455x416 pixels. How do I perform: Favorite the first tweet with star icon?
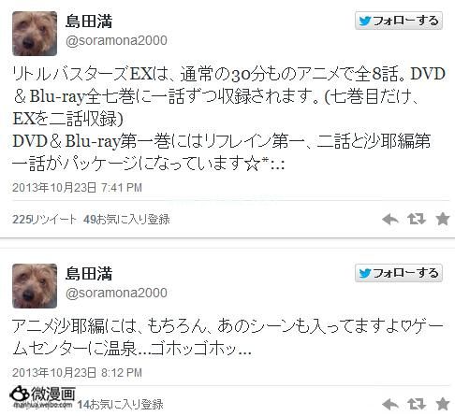443,219
